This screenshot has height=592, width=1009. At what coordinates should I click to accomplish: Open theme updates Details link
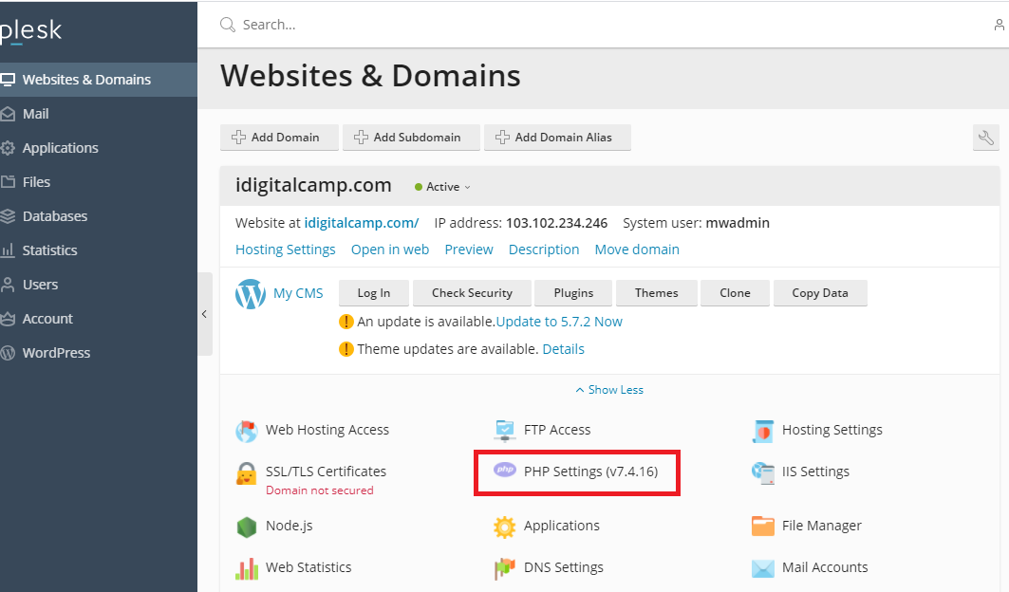pos(563,349)
